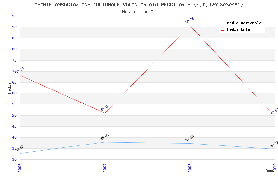Click y-axis value 55
Viewport: 278px width, 179px height.
[x=14, y=104]
